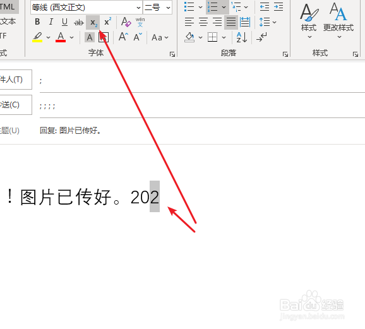Screen dimensions: 365x329
Task: Open multilevel list dropdown
Action: (246, 7)
